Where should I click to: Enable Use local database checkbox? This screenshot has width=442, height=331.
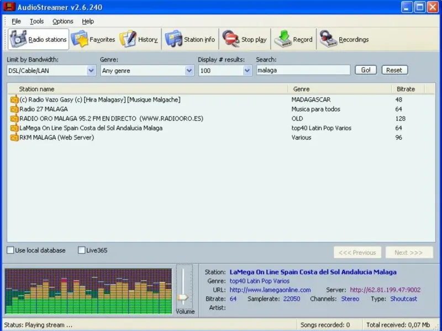pos(10,250)
